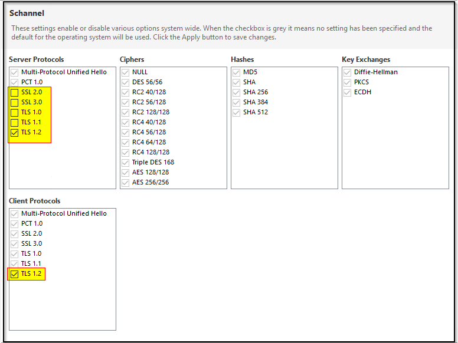Toggle the AES 256/256 cipher checkbox
Image resolution: width=458 pixels, height=343 pixels.
coord(125,183)
